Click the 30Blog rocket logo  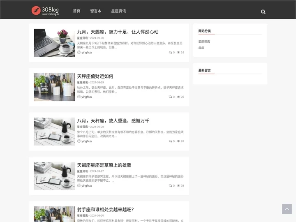tap(45, 11)
